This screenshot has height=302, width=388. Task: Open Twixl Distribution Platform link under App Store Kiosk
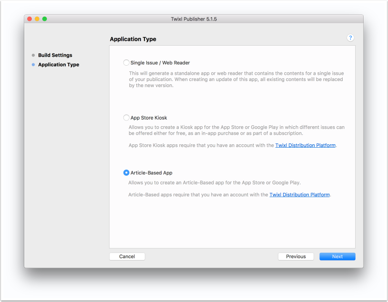click(x=306, y=145)
